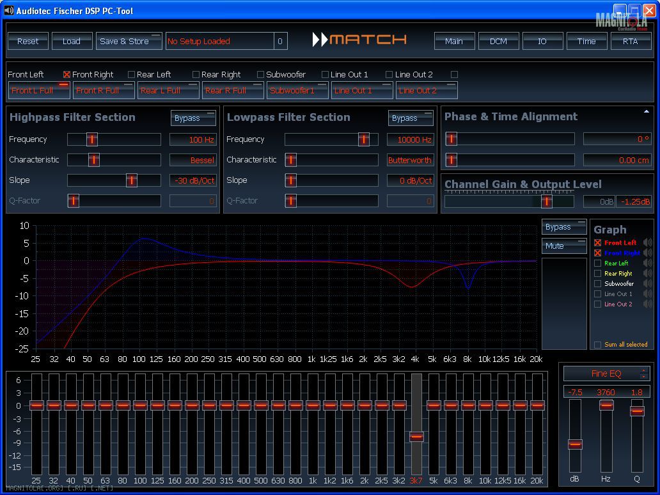Uncheck the Front Right checkbox above Front R Full

tap(67, 74)
